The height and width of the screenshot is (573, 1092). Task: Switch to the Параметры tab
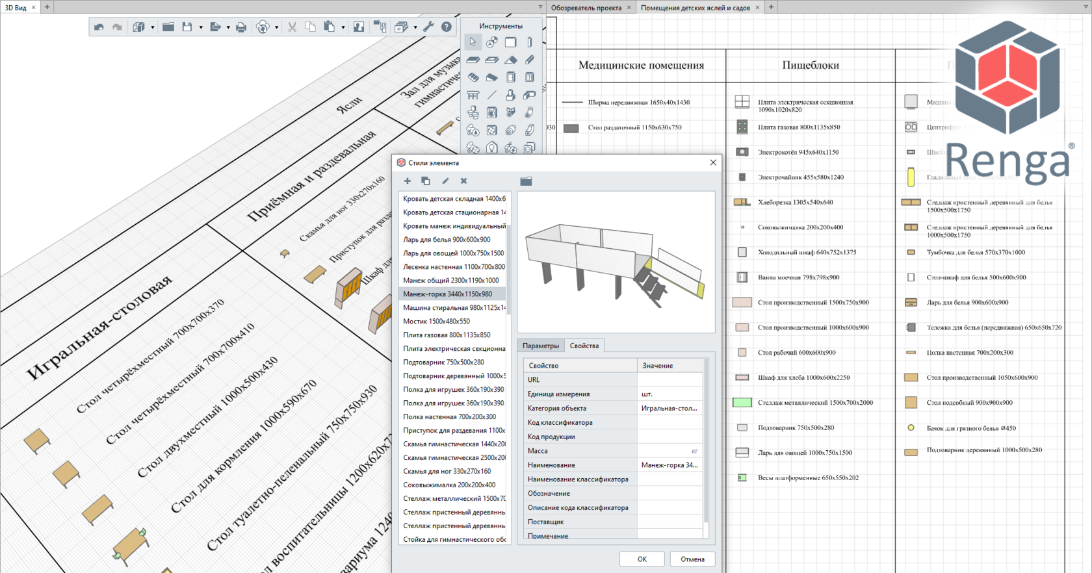pos(540,346)
